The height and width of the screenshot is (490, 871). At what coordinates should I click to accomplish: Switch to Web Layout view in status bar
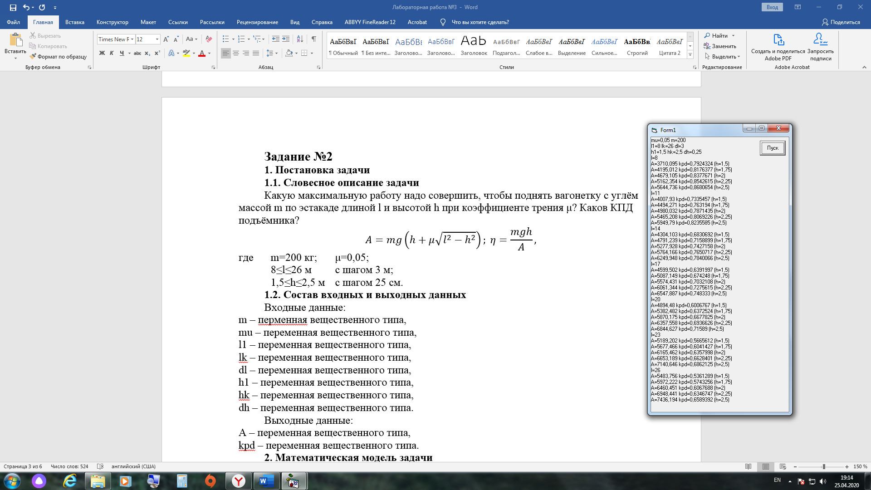coord(783,466)
